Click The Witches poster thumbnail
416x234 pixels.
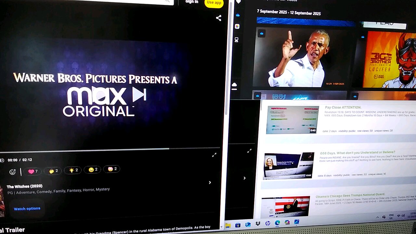click(2, 201)
